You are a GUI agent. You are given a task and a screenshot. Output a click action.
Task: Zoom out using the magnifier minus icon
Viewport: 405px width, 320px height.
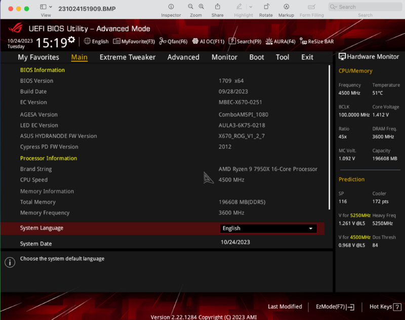pyautogui.click(x=191, y=7)
